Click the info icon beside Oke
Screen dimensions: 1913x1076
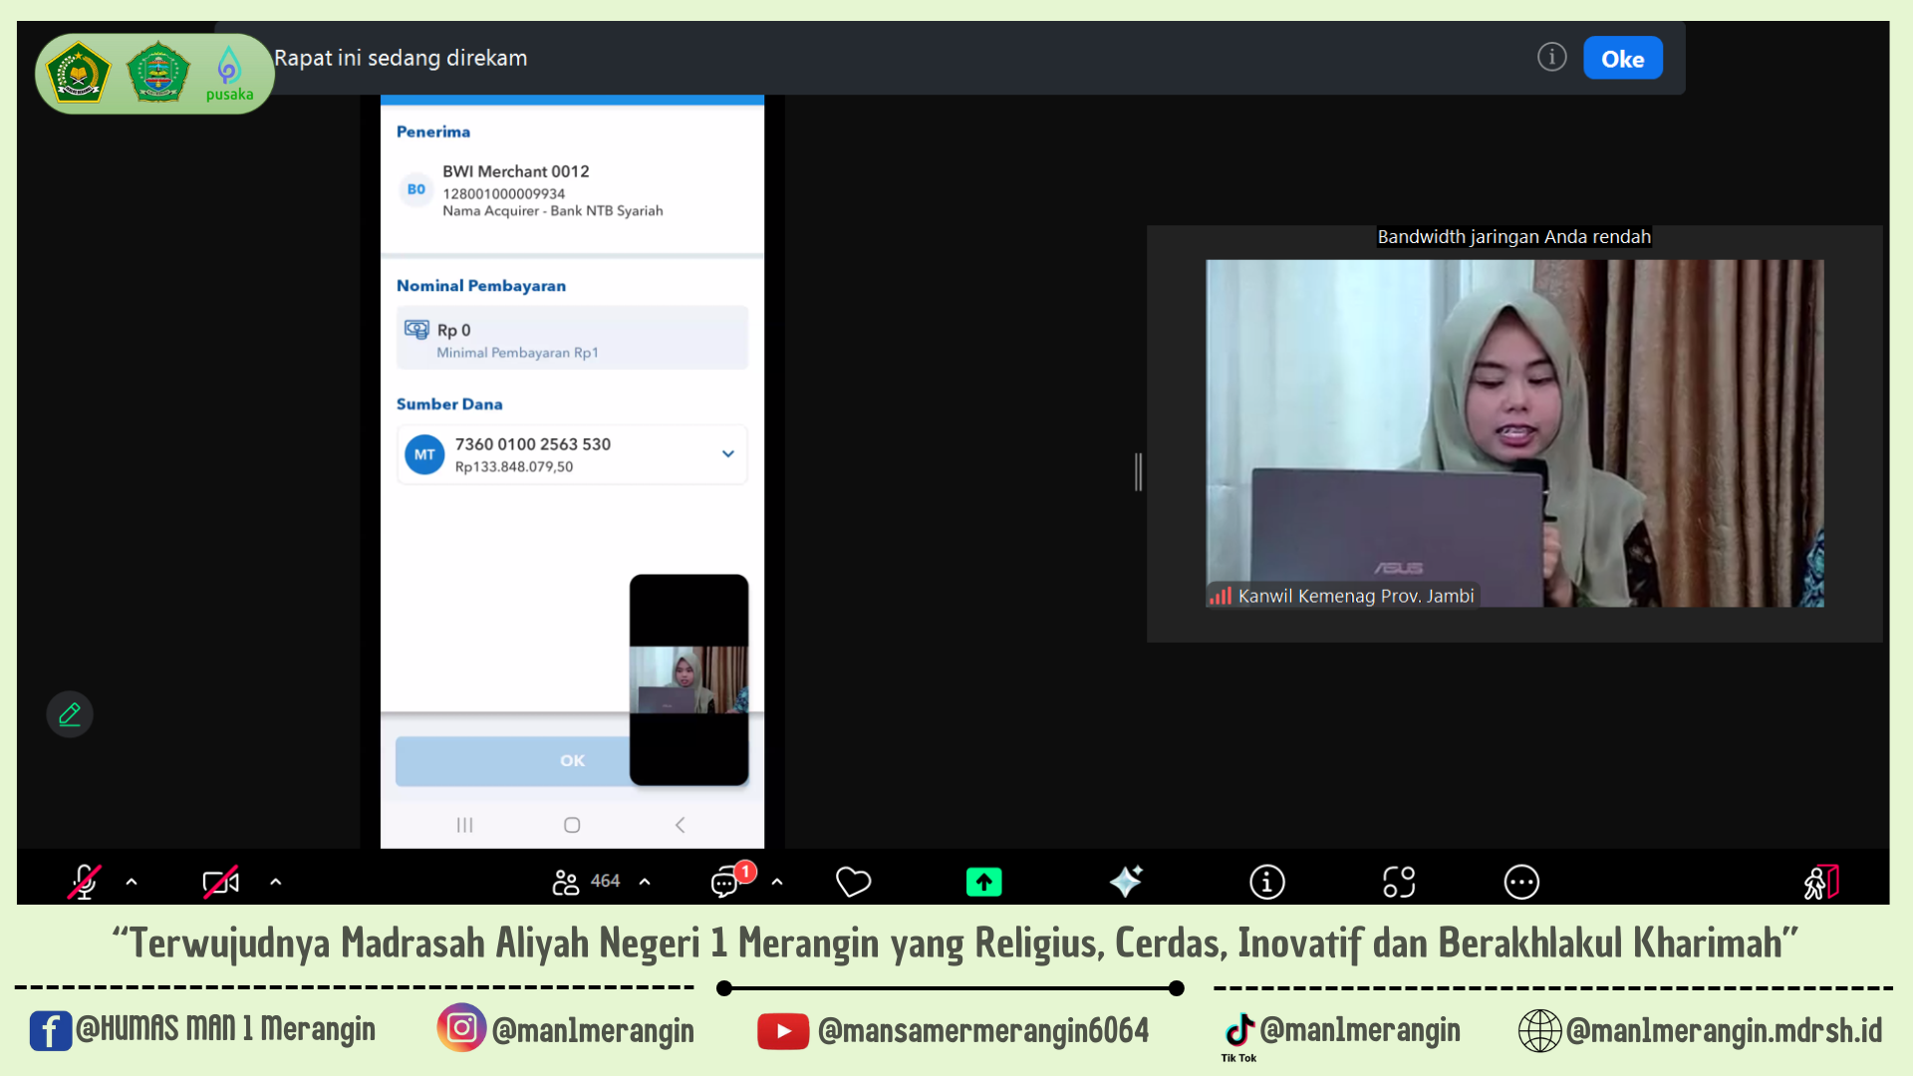pos(1551,58)
